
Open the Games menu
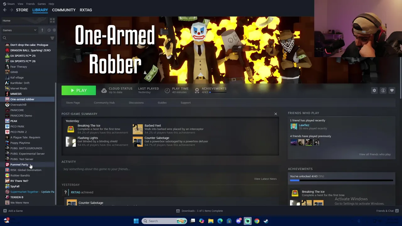click(41, 4)
